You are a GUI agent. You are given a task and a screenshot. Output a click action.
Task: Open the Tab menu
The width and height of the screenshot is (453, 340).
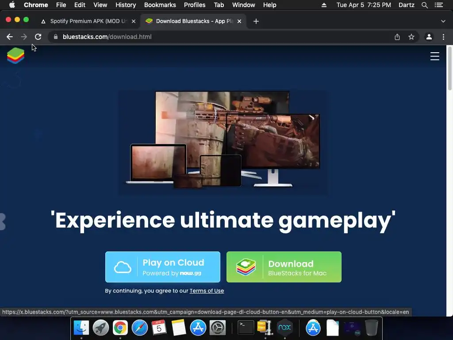pos(219,5)
